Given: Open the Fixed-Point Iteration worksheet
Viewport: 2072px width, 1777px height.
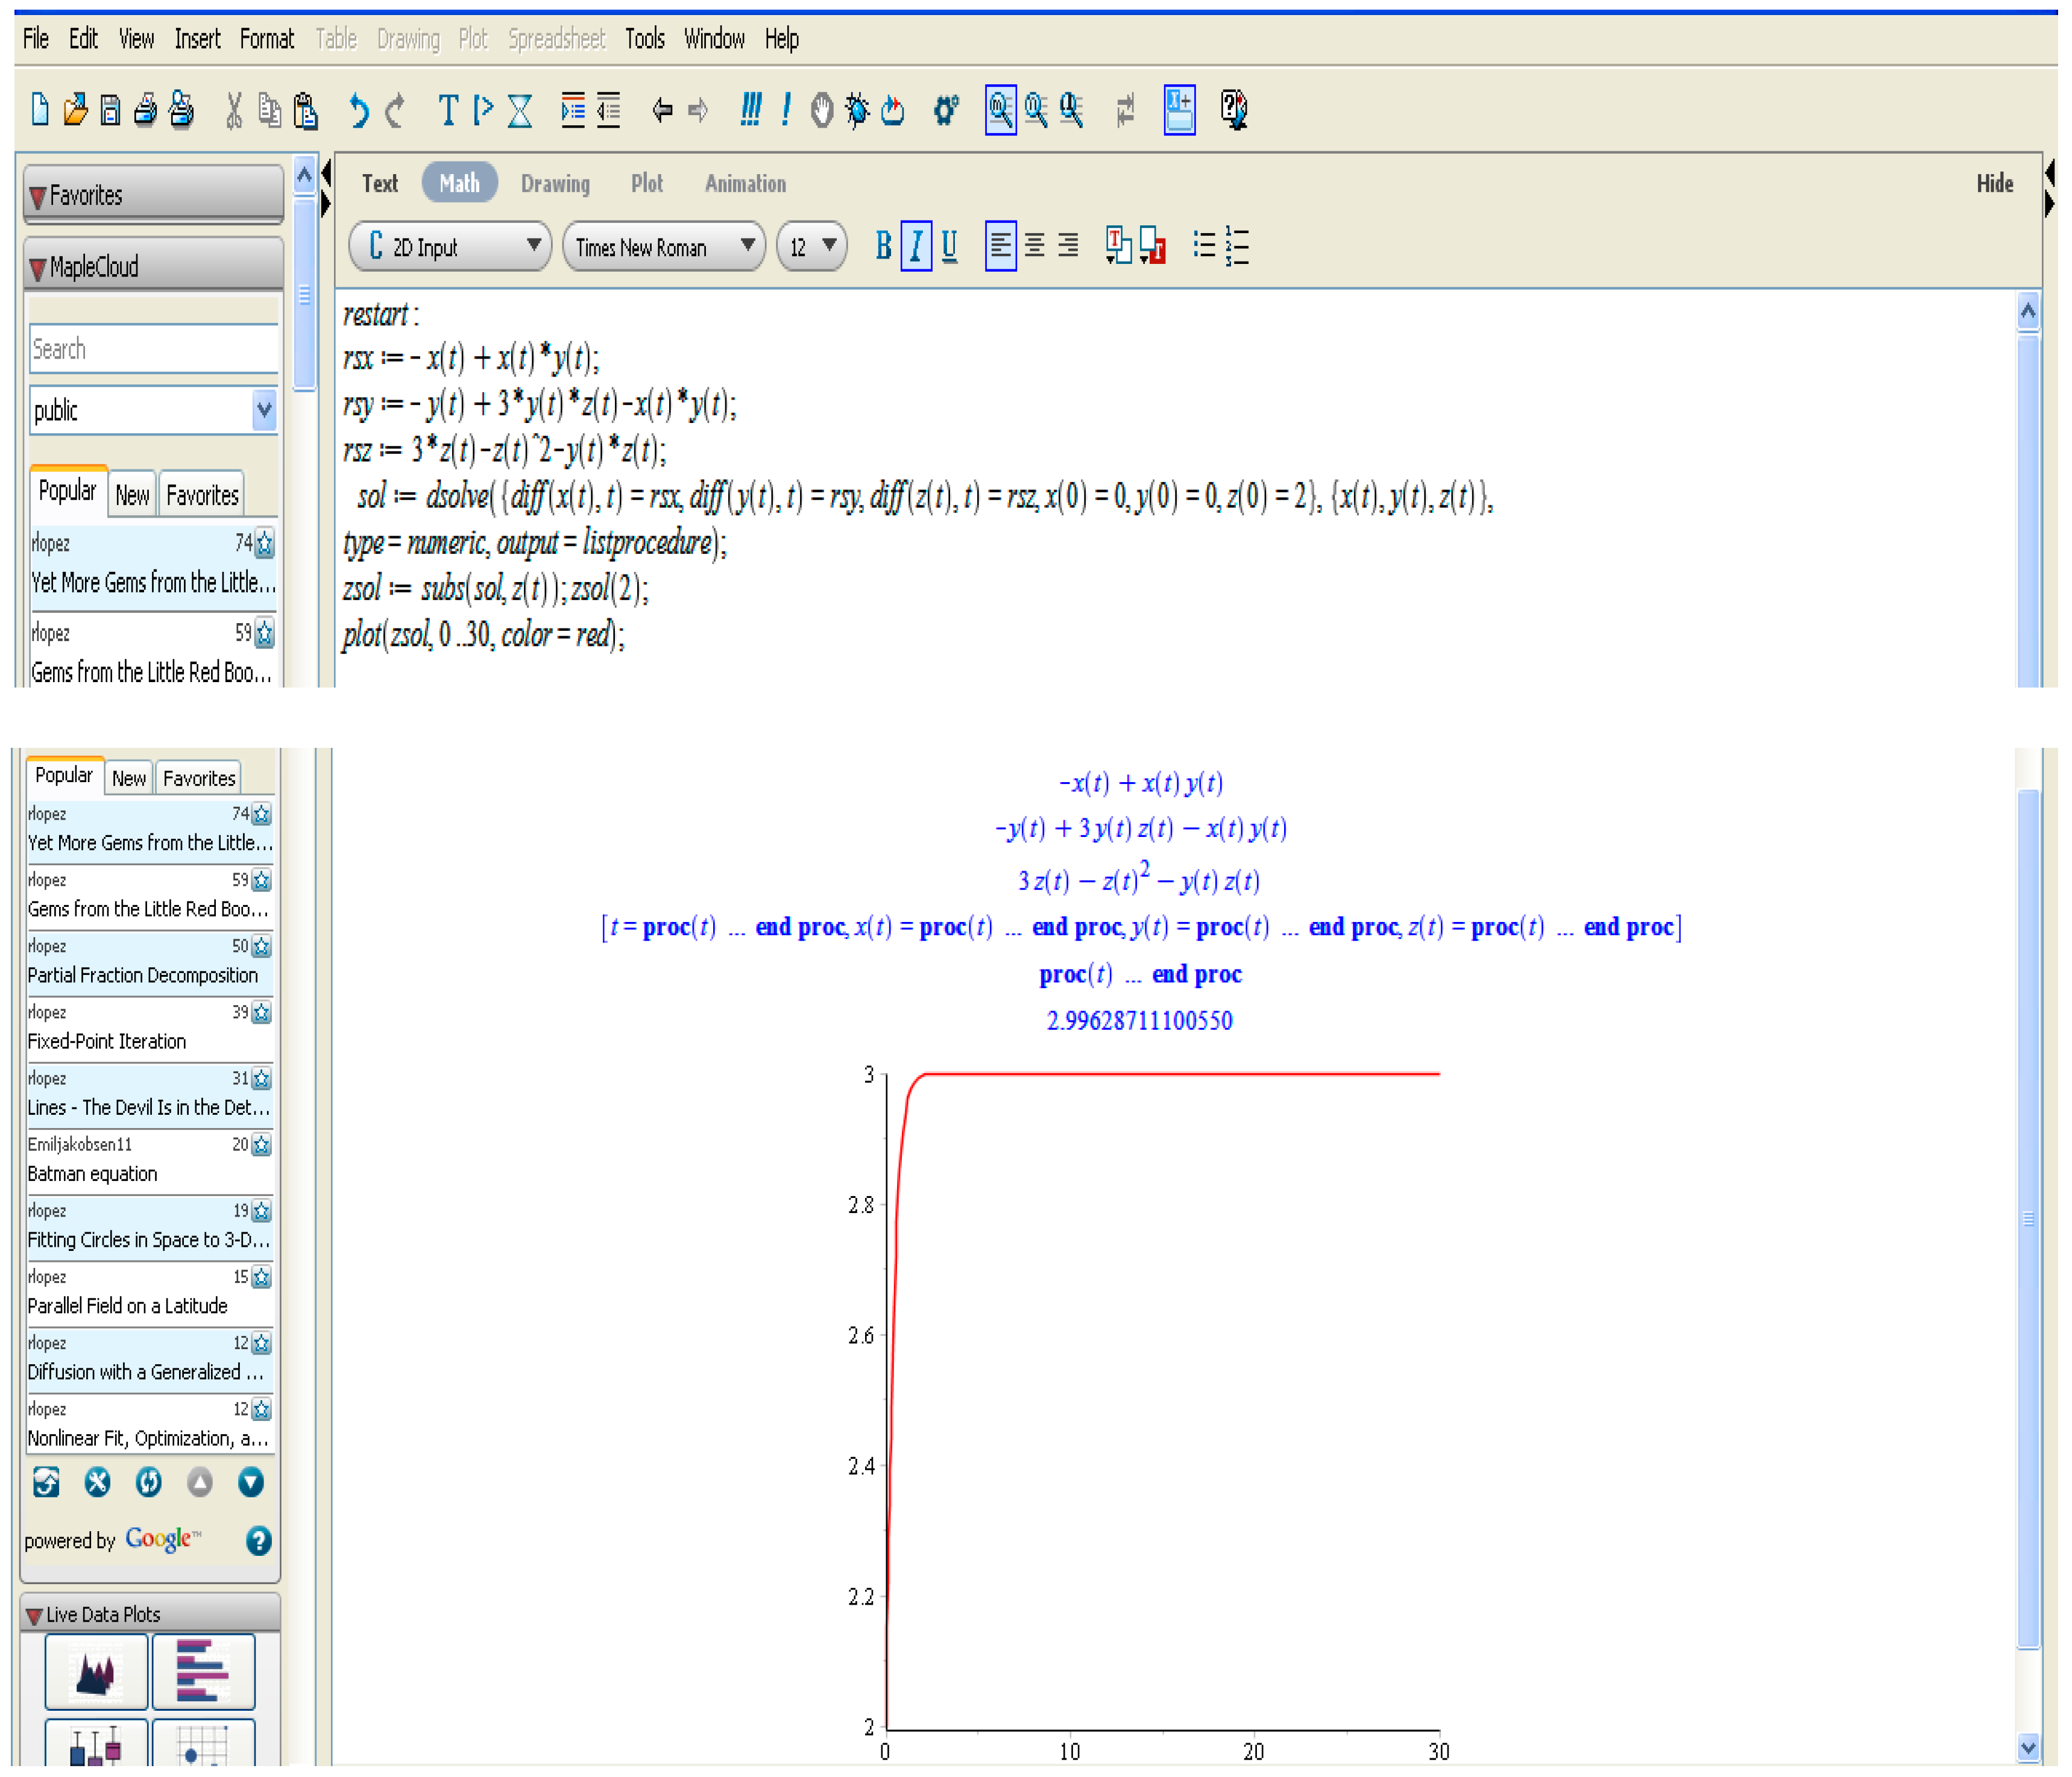Looking at the screenshot, I should click(107, 1041).
